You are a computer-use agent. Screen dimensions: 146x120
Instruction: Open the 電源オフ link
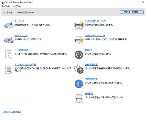(88, 50)
